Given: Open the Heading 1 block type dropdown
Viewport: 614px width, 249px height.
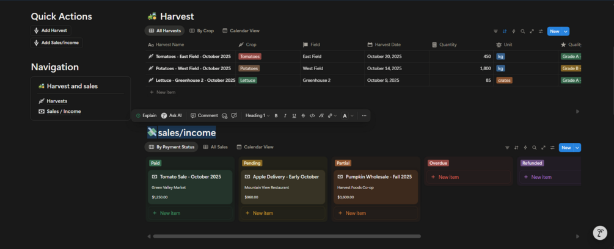Looking at the screenshot, I should click(x=257, y=116).
